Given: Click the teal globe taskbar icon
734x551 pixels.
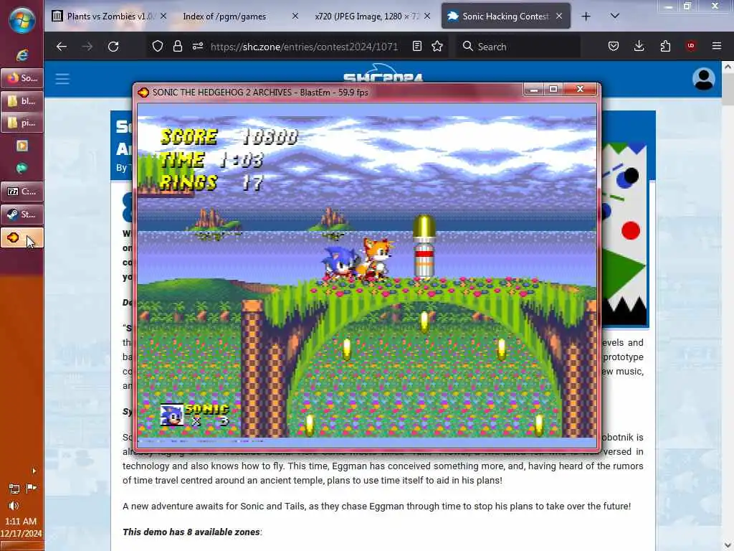Looking at the screenshot, I should coord(22,168).
